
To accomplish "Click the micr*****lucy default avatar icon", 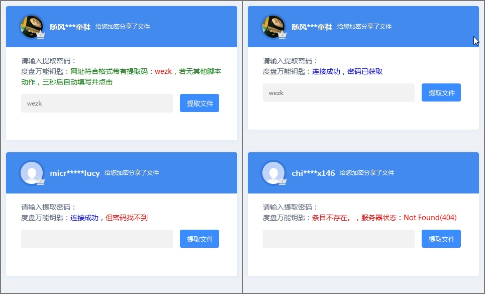I will pyautogui.click(x=32, y=173).
